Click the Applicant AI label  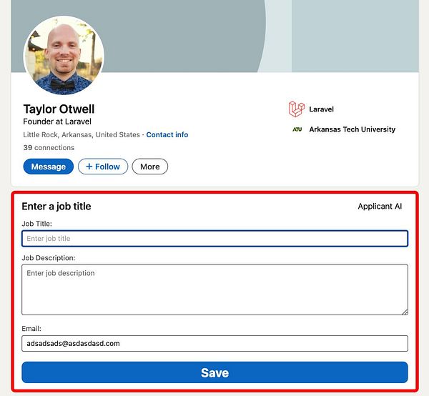[380, 206]
